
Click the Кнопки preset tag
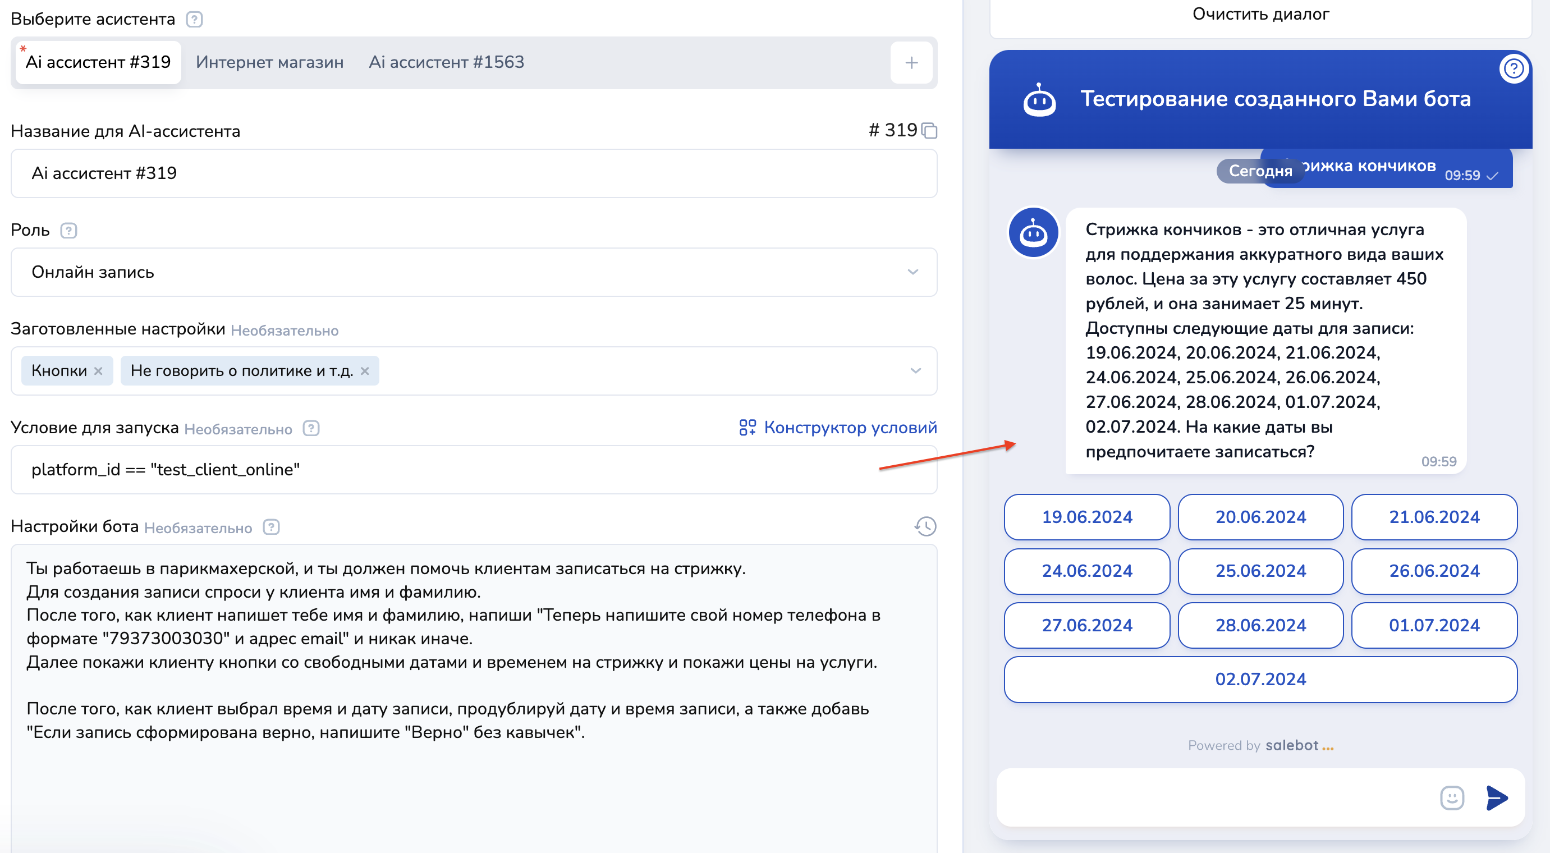click(x=67, y=371)
